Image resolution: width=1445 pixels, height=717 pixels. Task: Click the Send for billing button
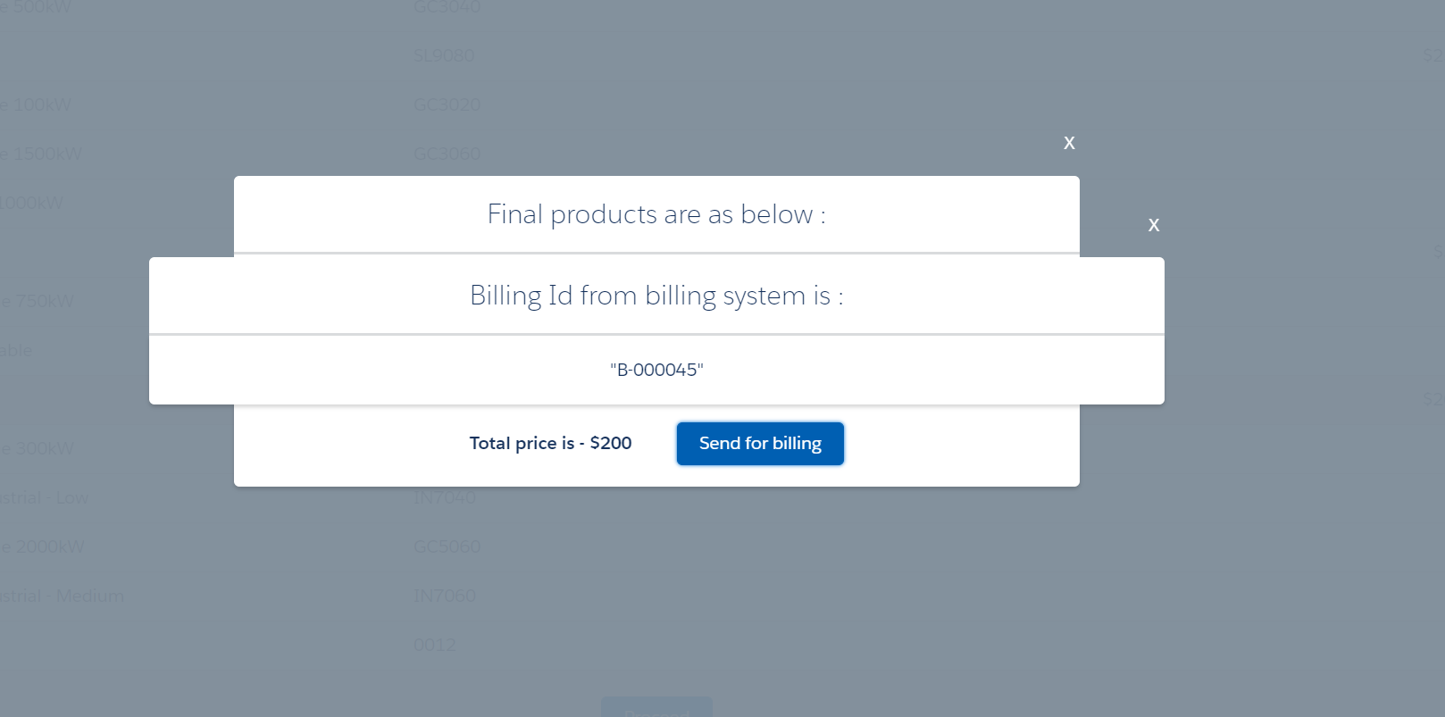click(760, 443)
